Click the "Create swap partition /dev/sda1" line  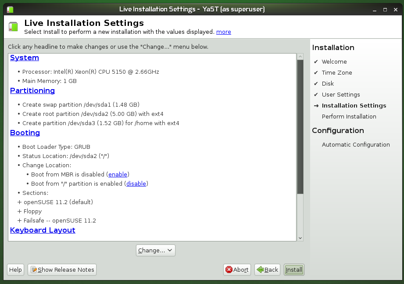click(x=81, y=105)
